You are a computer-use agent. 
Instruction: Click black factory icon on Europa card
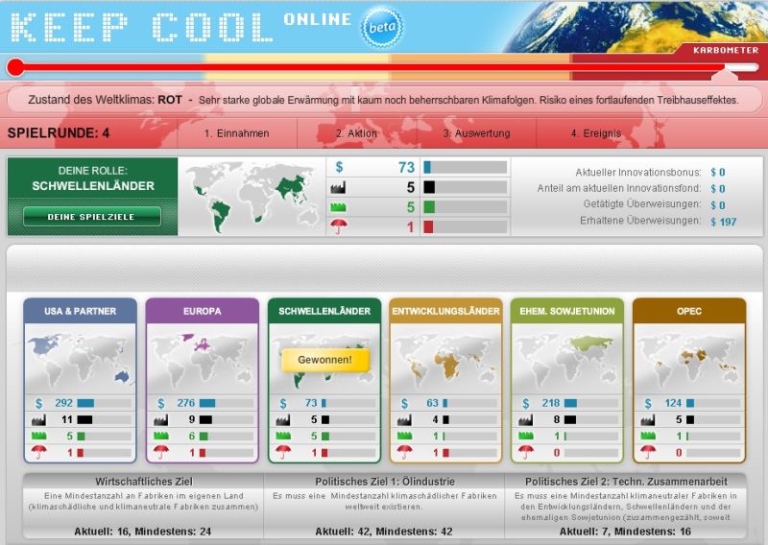click(x=160, y=419)
